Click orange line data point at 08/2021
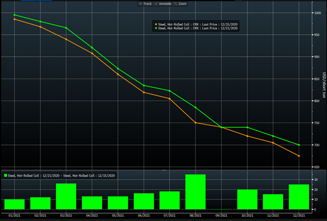Image resolution: width=327 pixels, height=221 pixels. [x=195, y=123]
